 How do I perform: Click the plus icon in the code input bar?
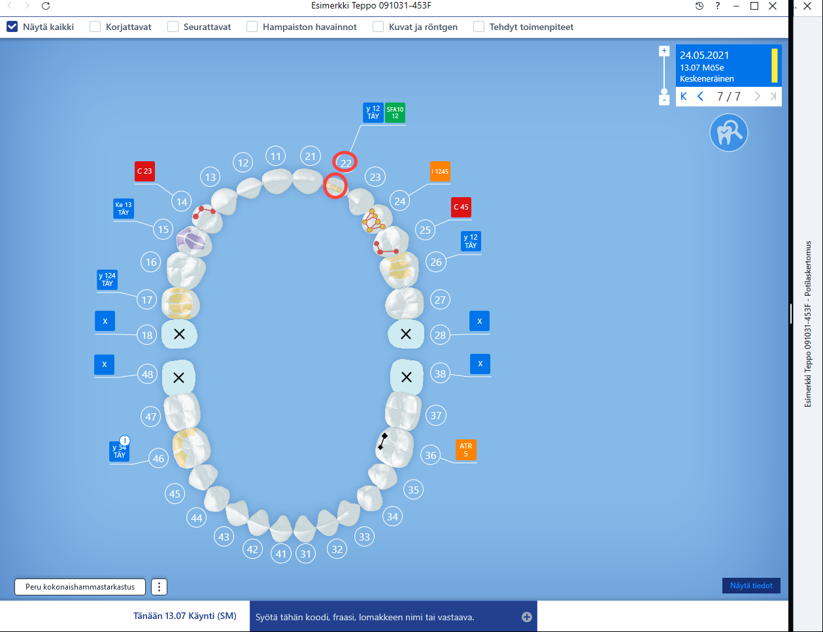point(527,617)
